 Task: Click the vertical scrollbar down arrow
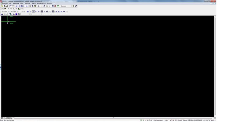pos(215,116)
